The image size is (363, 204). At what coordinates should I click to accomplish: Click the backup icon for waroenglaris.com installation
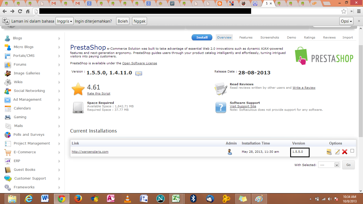click(x=329, y=152)
